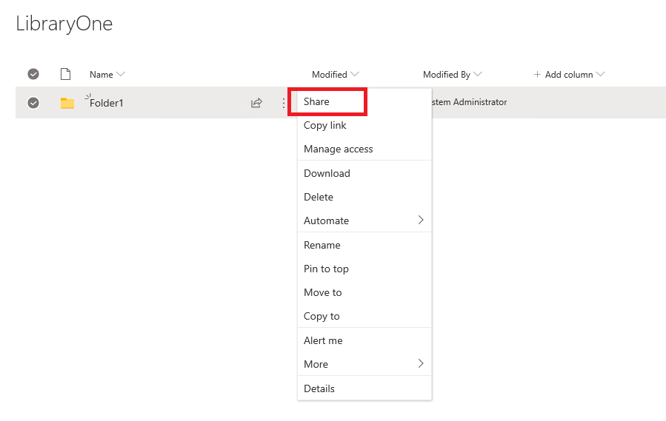This screenshot has width=666, height=421.
Task: Click the share icon beside Folder1
Action: coord(256,103)
